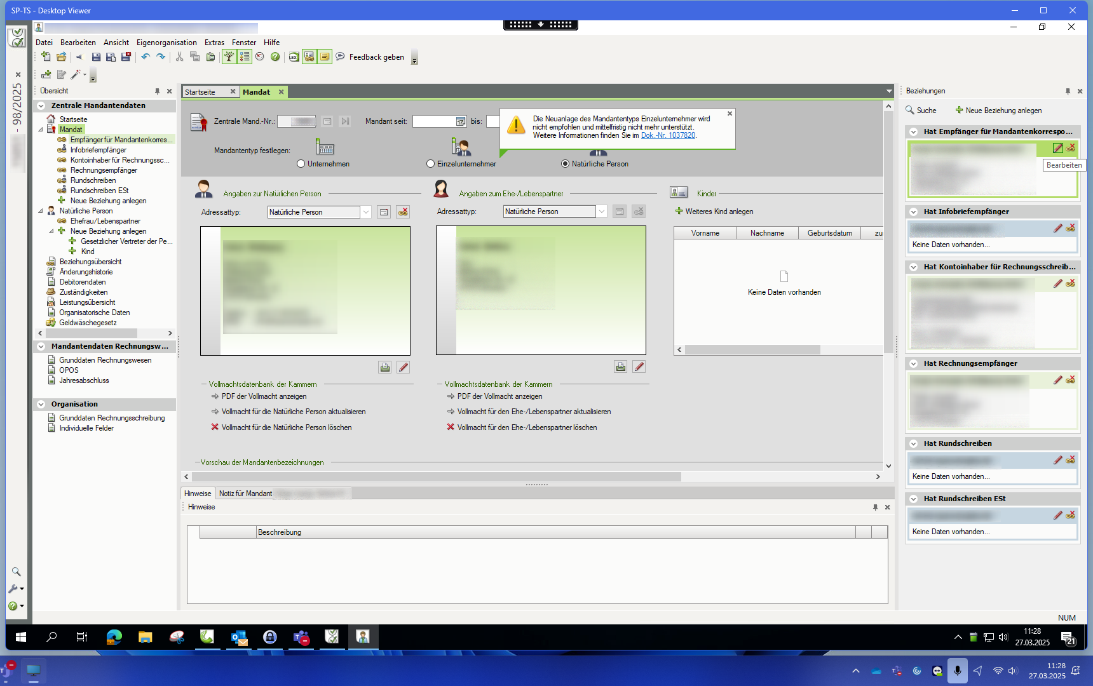The image size is (1093, 686).
Task: Select the Unternehmen radio button
Action: click(x=301, y=164)
